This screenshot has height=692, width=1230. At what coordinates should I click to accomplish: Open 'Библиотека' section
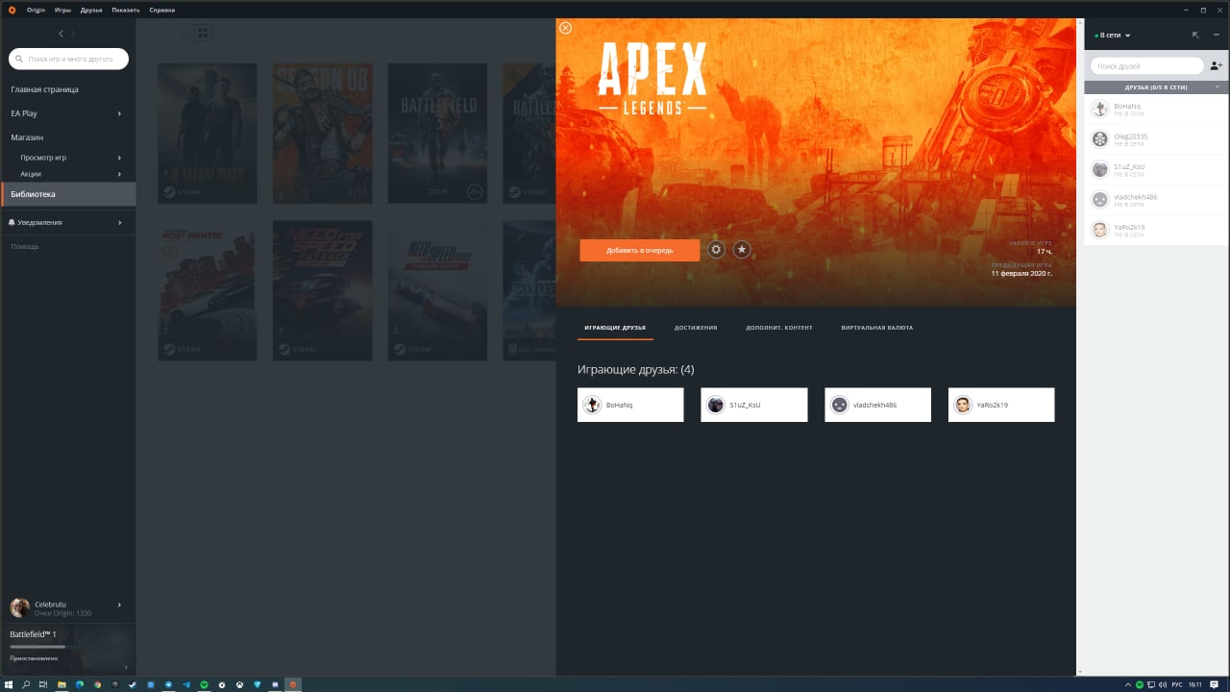68,194
